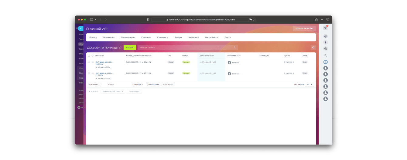Reload the page with the refresh icon
Image resolution: width=407 pixels, height=160 pixels.
pyautogui.click(x=254, y=19)
